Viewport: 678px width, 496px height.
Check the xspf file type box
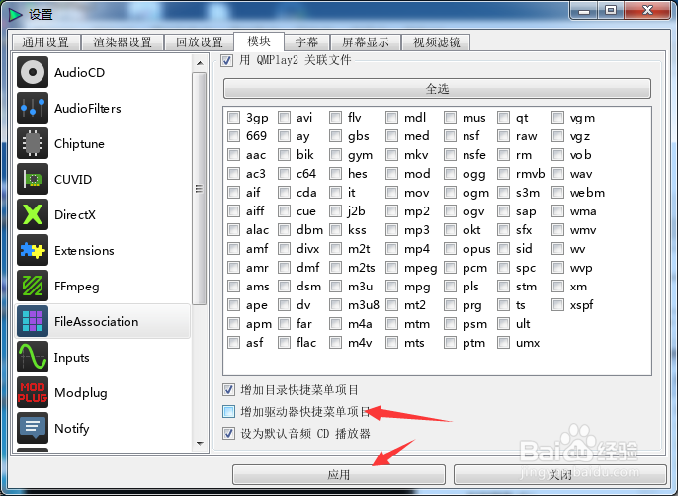click(557, 305)
